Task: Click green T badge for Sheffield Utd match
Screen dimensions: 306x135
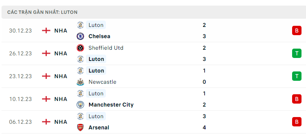Action: pos(297,53)
